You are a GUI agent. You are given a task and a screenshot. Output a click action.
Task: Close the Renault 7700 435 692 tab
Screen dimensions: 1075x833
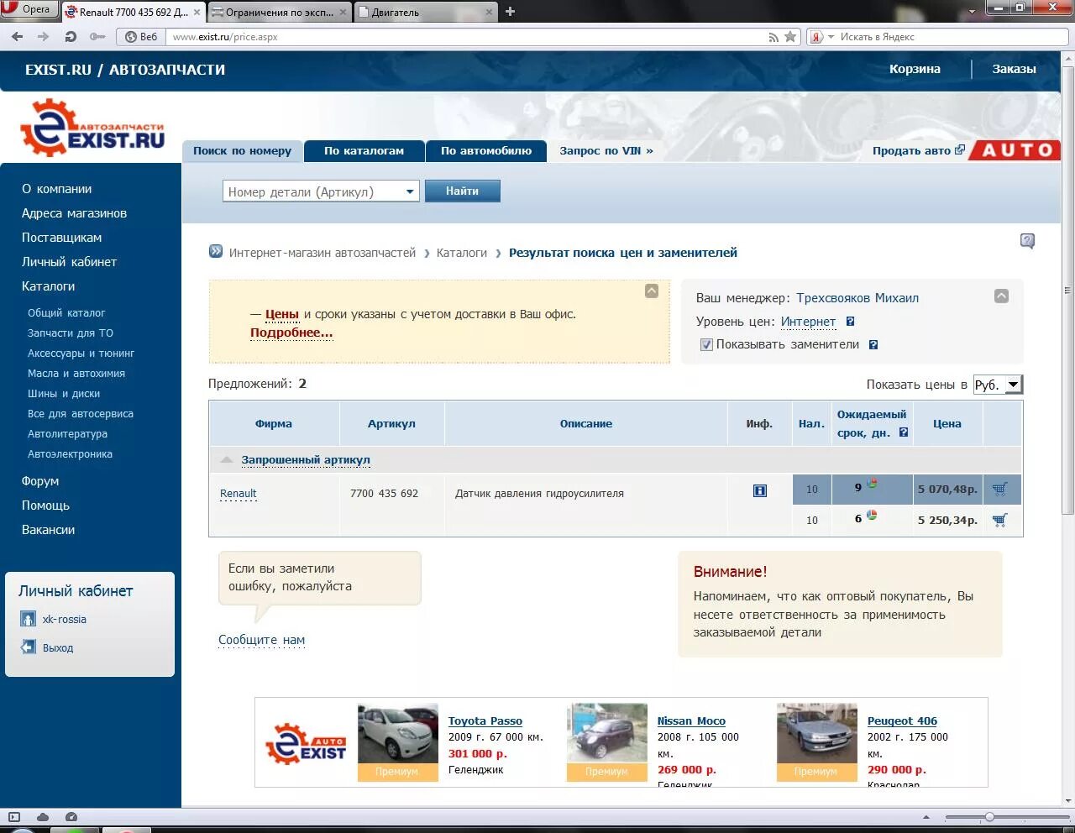(197, 13)
